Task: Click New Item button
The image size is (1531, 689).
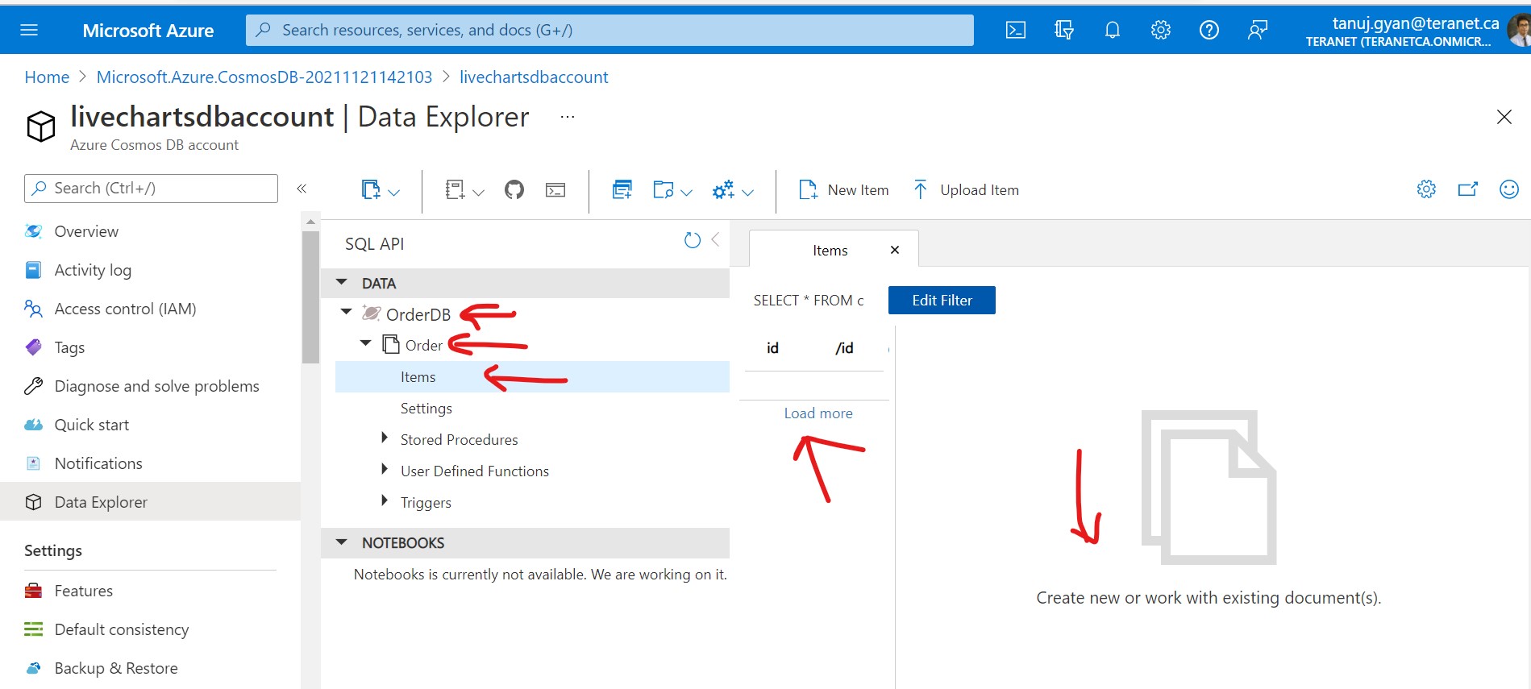Action: click(x=844, y=190)
